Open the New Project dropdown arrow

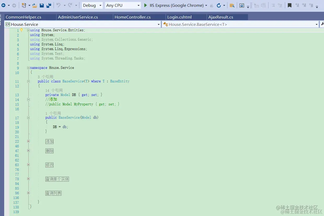(x=29, y=5)
